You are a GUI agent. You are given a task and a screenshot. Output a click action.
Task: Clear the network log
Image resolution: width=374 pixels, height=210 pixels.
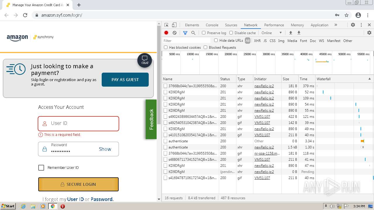coord(174,33)
